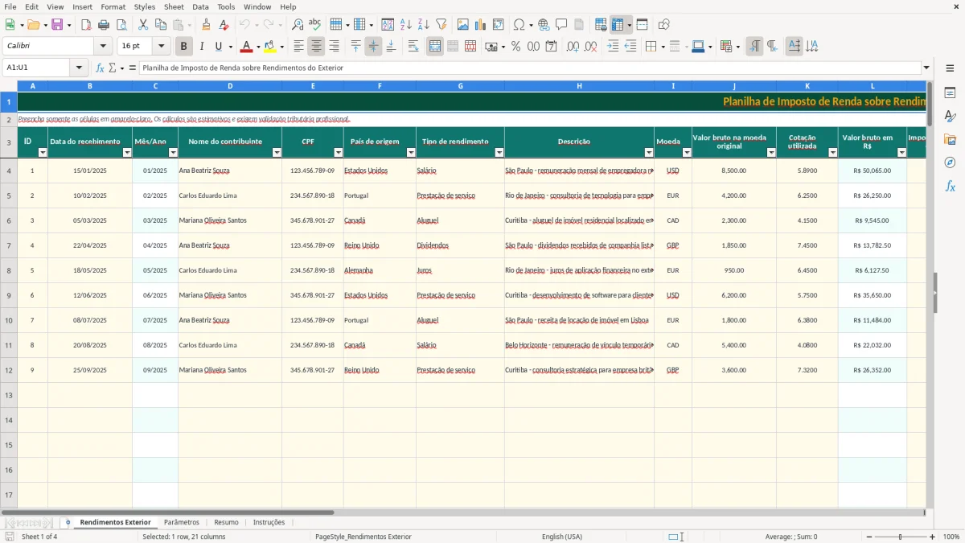Switch to the Parâmetros sheet tab
Viewport: 965px width, 543px height.
click(x=182, y=522)
